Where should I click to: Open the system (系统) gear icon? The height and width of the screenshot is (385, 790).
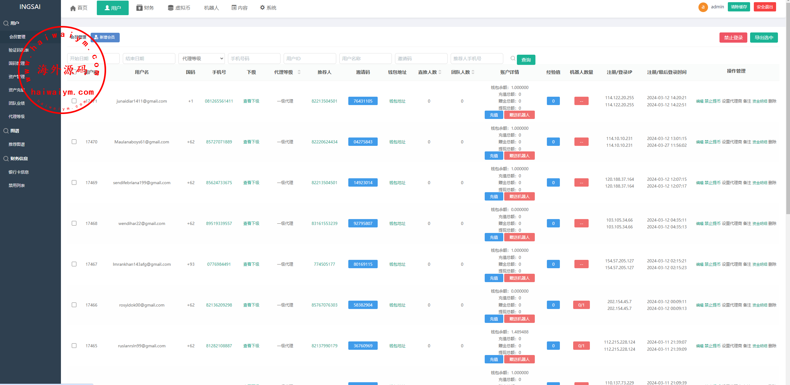tap(262, 8)
